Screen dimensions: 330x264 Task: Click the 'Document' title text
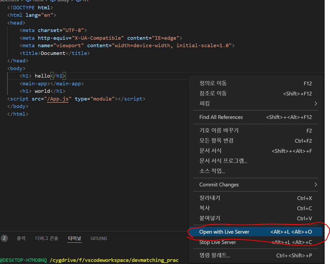click(53, 53)
